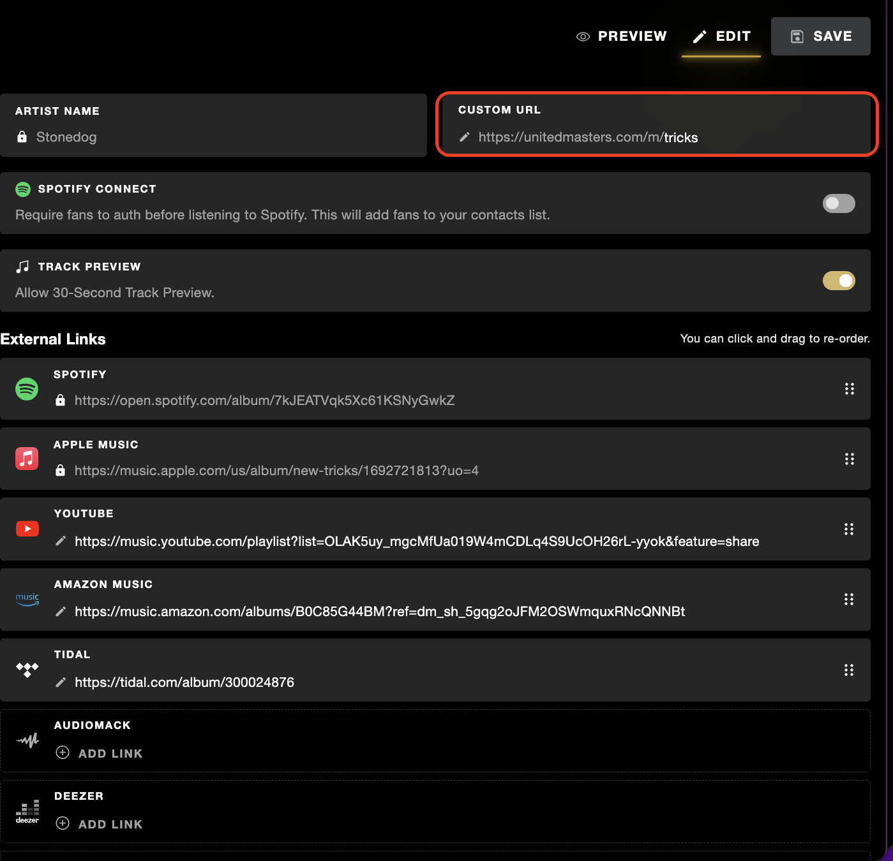Click the Amazon Music row drag handle

click(x=849, y=600)
